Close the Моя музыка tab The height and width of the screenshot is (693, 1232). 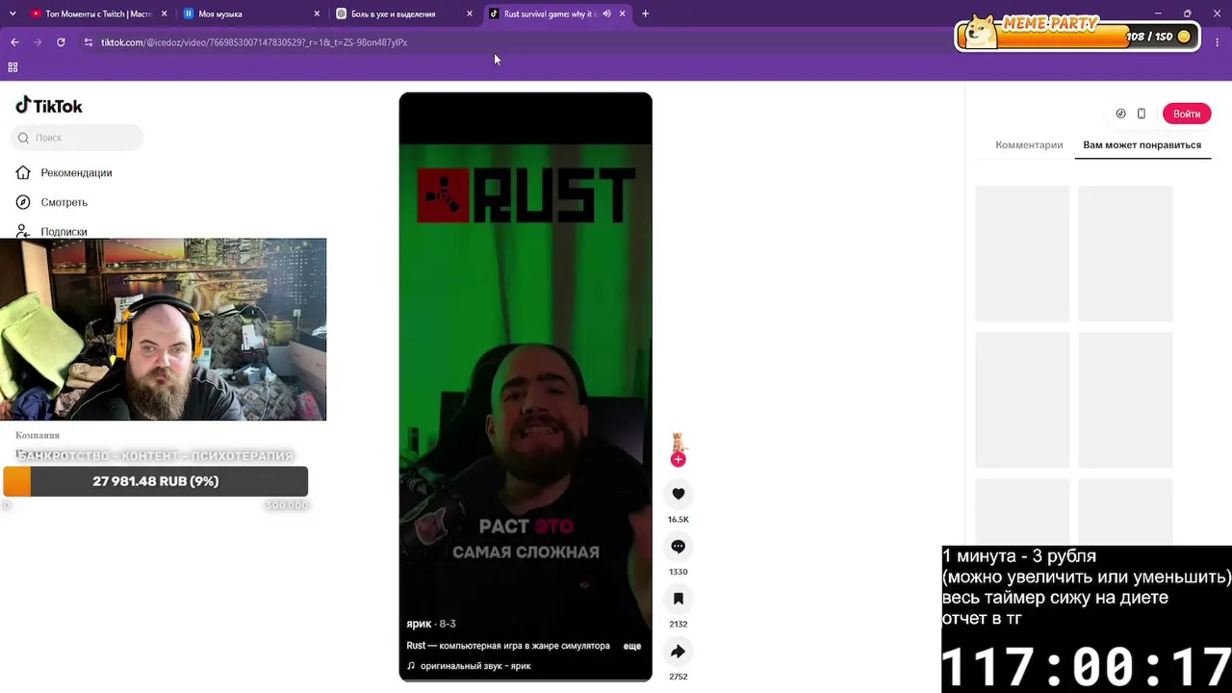coord(318,13)
